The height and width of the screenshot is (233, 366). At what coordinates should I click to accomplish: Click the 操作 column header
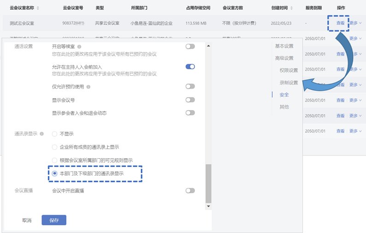click(341, 8)
